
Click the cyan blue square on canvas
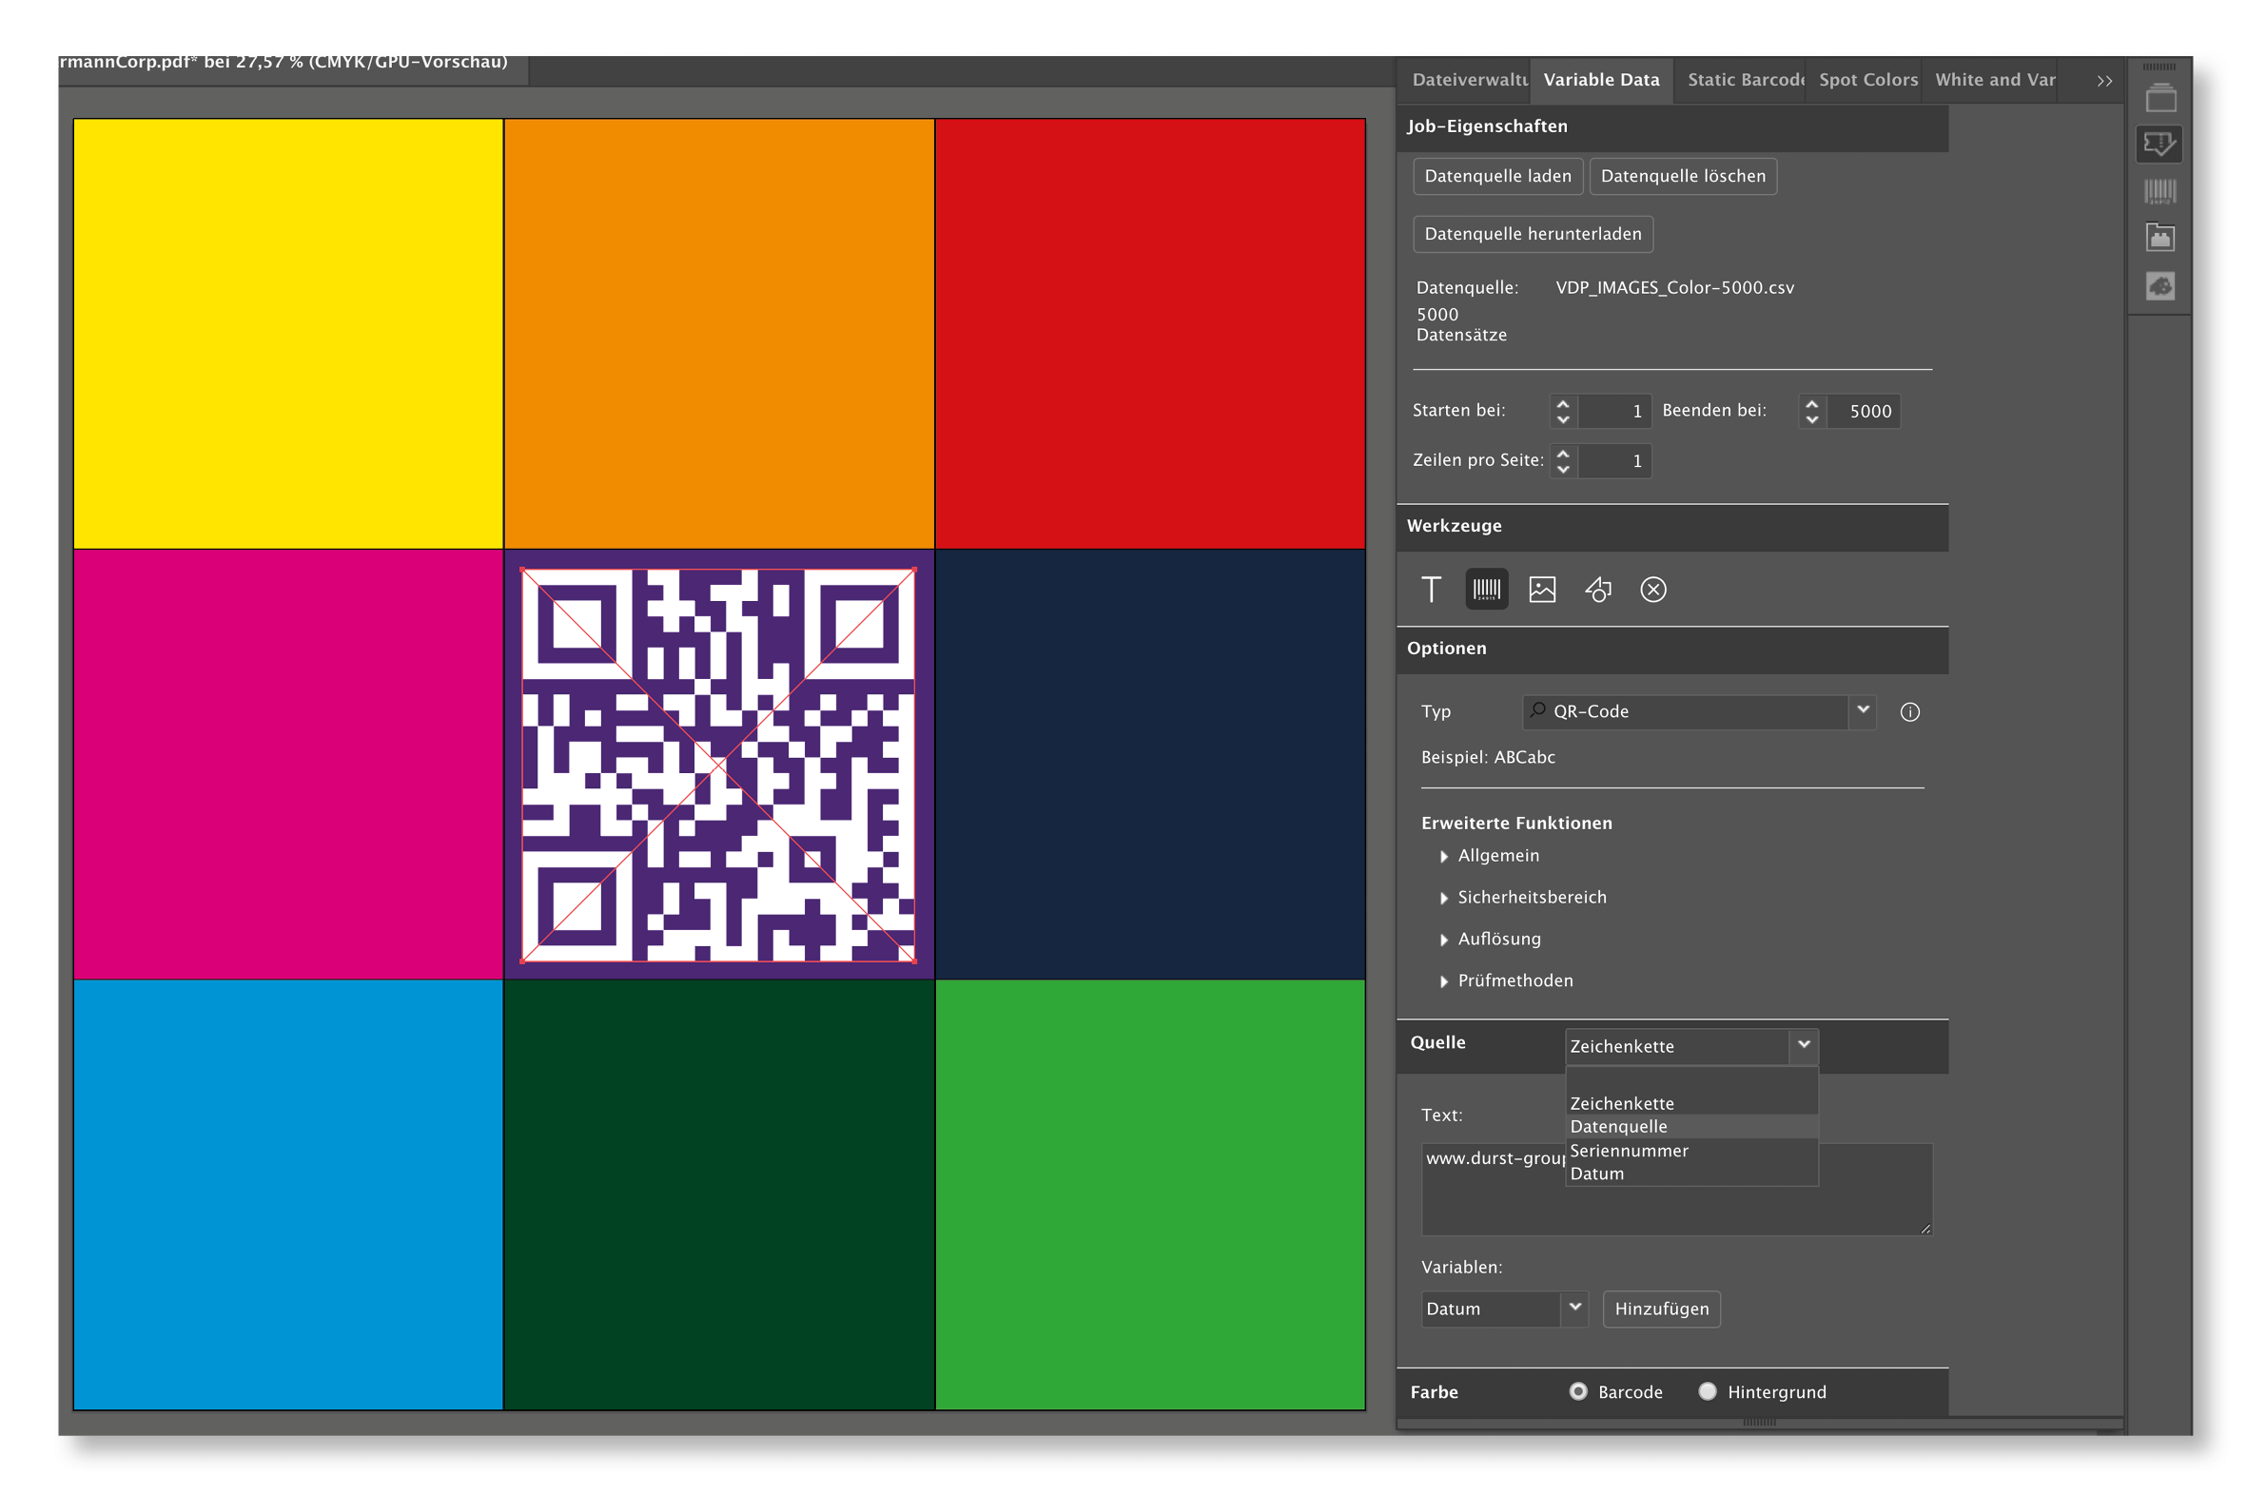[288, 1194]
